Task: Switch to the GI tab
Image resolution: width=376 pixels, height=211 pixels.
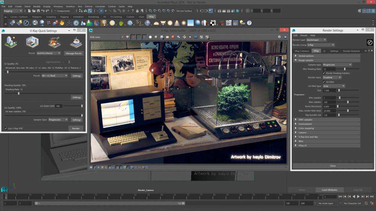Action: [324, 51]
